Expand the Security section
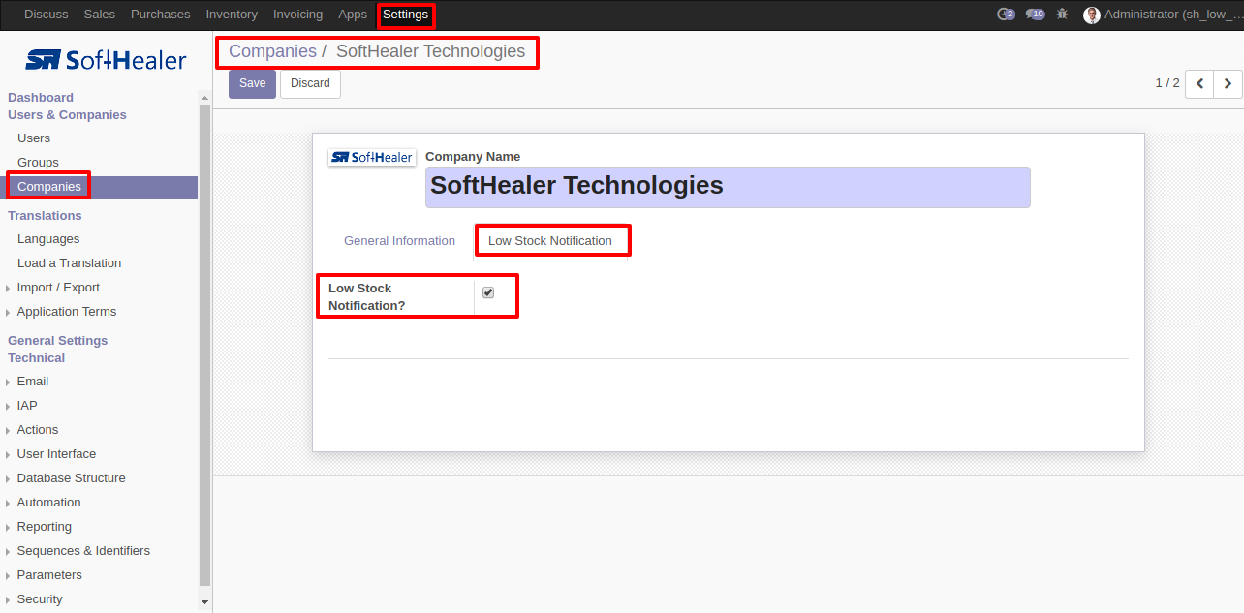The width and height of the screenshot is (1244, 613). [40, 599]
